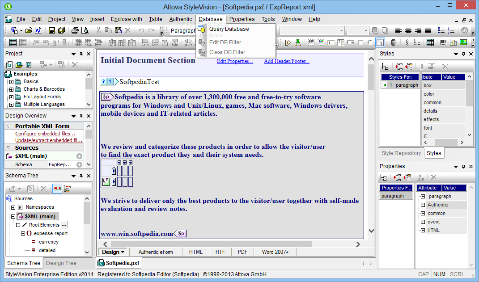Click the round arrow button next to $XML (main)
The height and width of the screenshot is (282, 479).
[80, 156]
